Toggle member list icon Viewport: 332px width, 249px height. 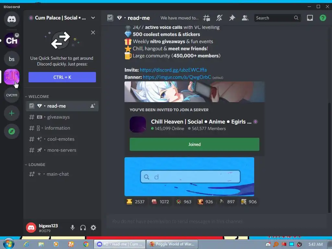[245, 18]
